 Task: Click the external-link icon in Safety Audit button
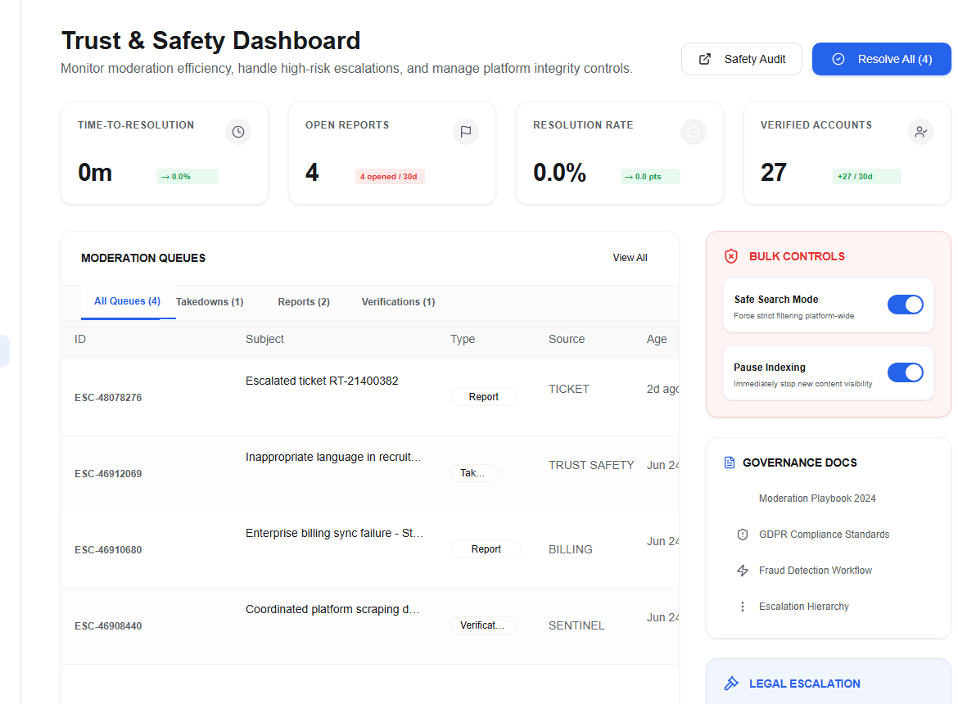(705, 59)
